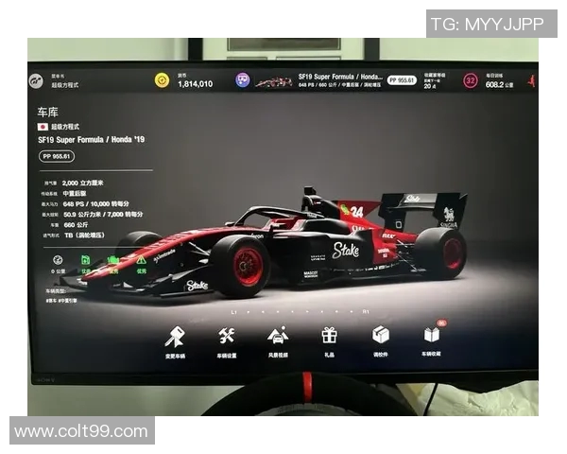Click the PP 955.61 badge in header
Viewport: 567px width, 454px height.
(x=403, y=80)
